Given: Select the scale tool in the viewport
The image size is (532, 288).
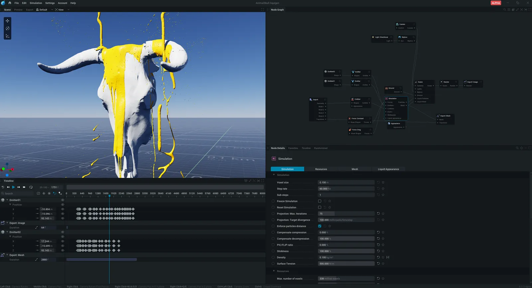Looking at the screenshot, I should tap(7, 36).
